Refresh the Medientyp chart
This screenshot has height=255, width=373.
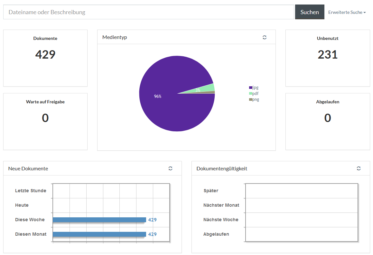coord(264,37)
